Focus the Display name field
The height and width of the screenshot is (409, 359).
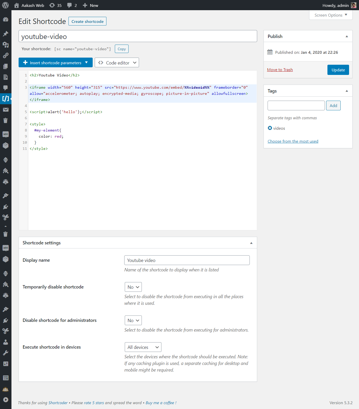[187, 260]
